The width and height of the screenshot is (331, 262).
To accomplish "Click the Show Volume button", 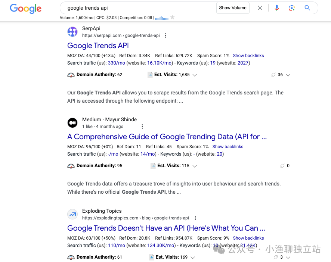I will tap(233, 8).
